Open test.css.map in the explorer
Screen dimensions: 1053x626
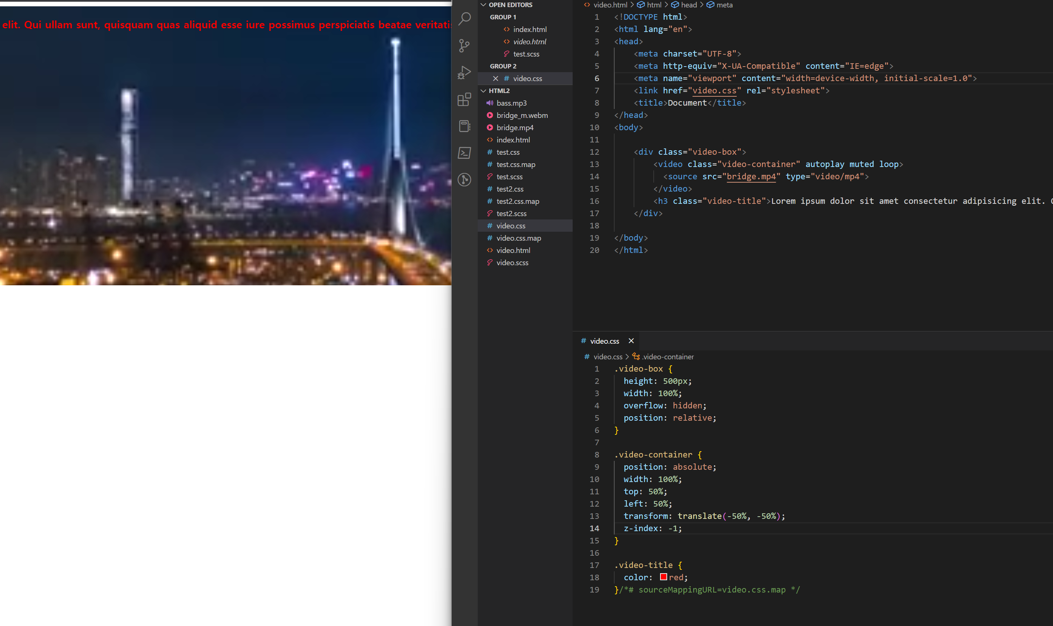pos(525,164)
